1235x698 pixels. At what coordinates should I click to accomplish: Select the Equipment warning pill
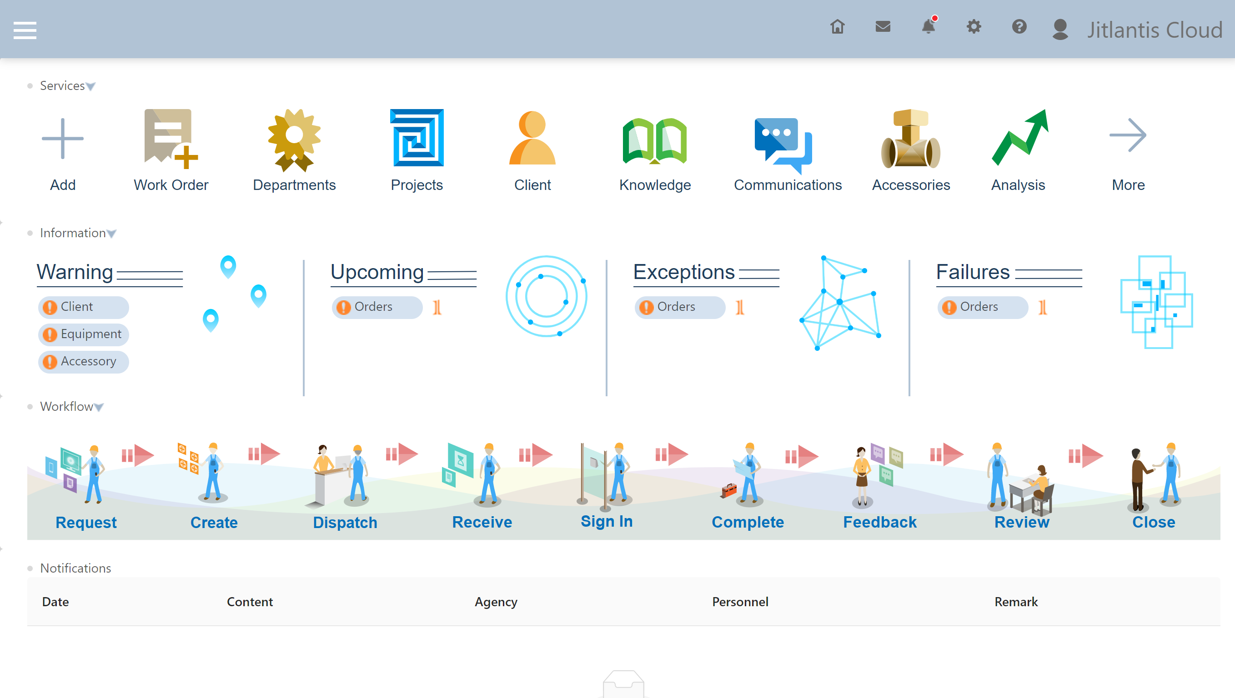[x=84, y=334]
